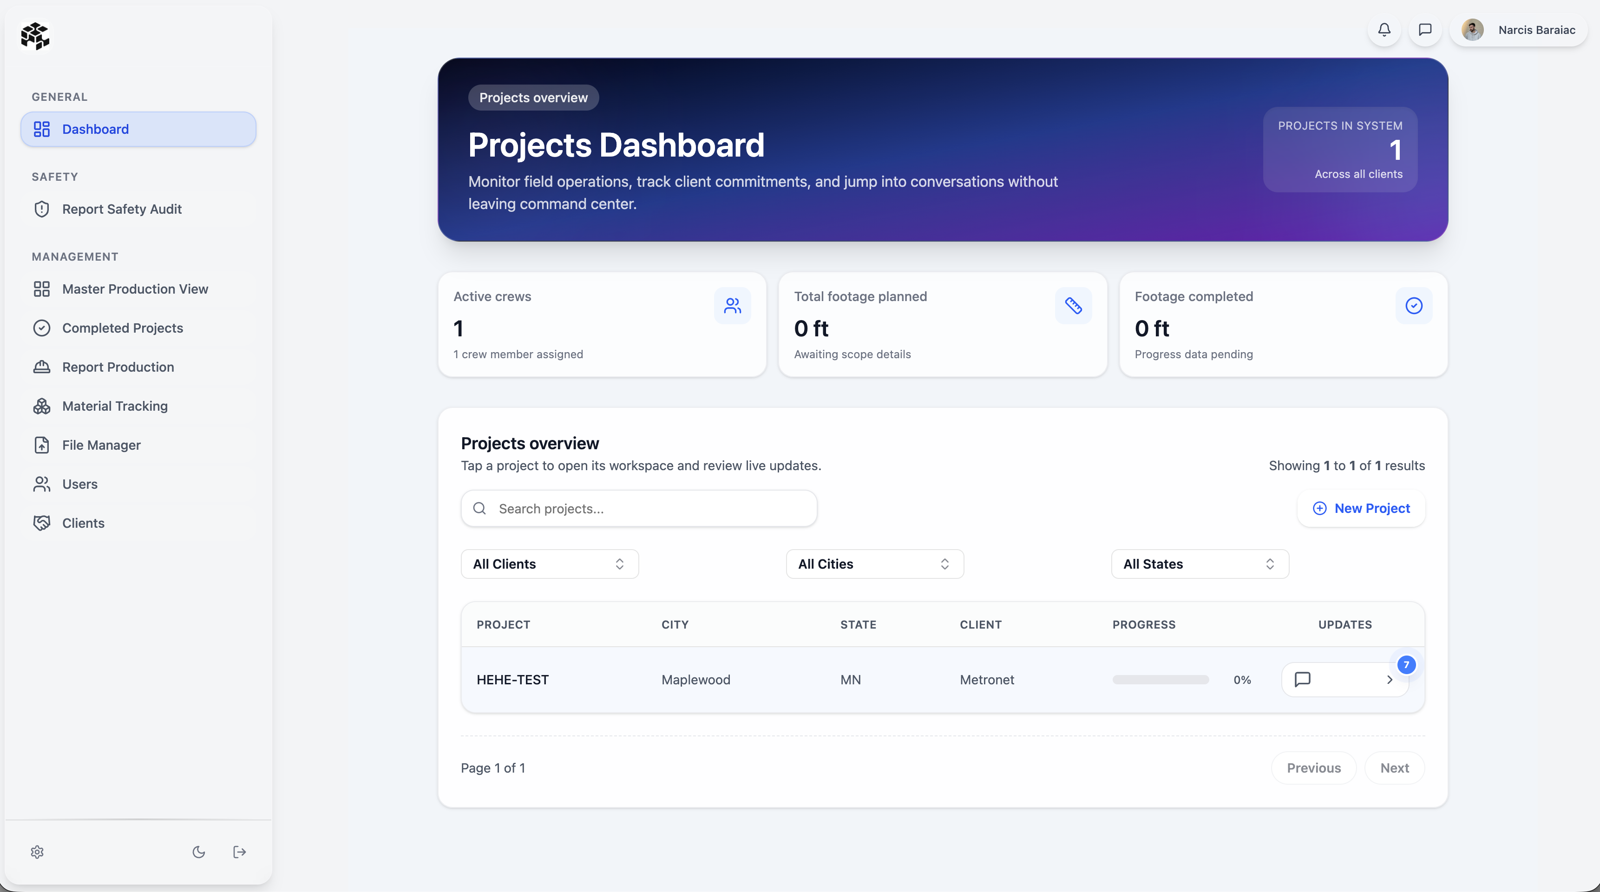Viewport: 1600px width, 892px height.
Task: Expand the All Clients dropdown
Action: coord(549,564)
